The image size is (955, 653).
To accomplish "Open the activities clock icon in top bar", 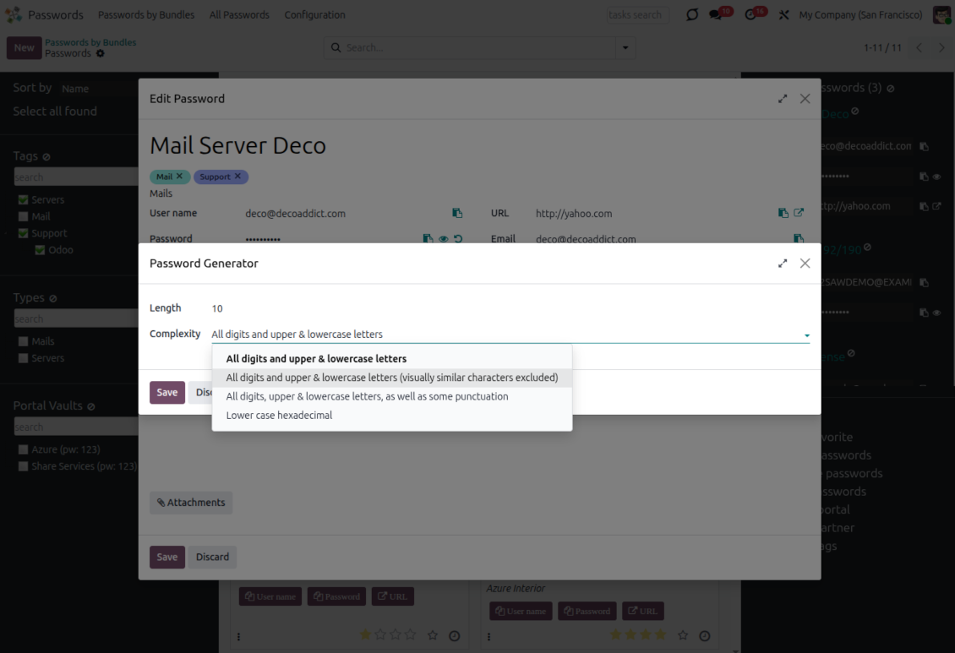I will click(750, 15).
